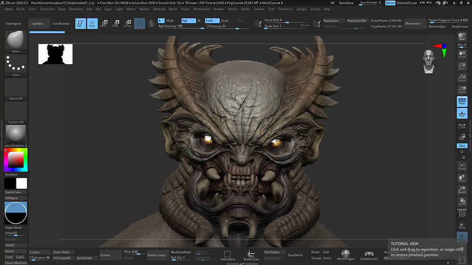The width and height of the screenshot is (472, 265).
Task: Click the DynaMesh button
Action: coord(295,255)
